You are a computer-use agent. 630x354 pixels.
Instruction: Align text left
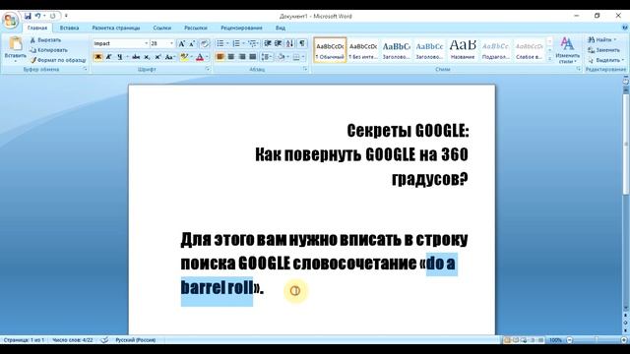point(220,57)
